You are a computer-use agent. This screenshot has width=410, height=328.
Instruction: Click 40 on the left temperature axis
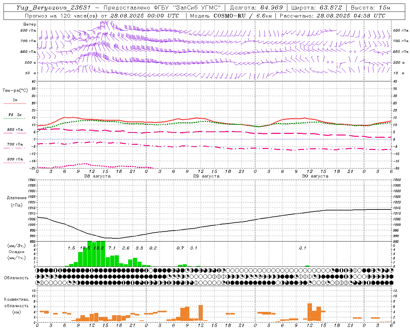coord(34,81)
